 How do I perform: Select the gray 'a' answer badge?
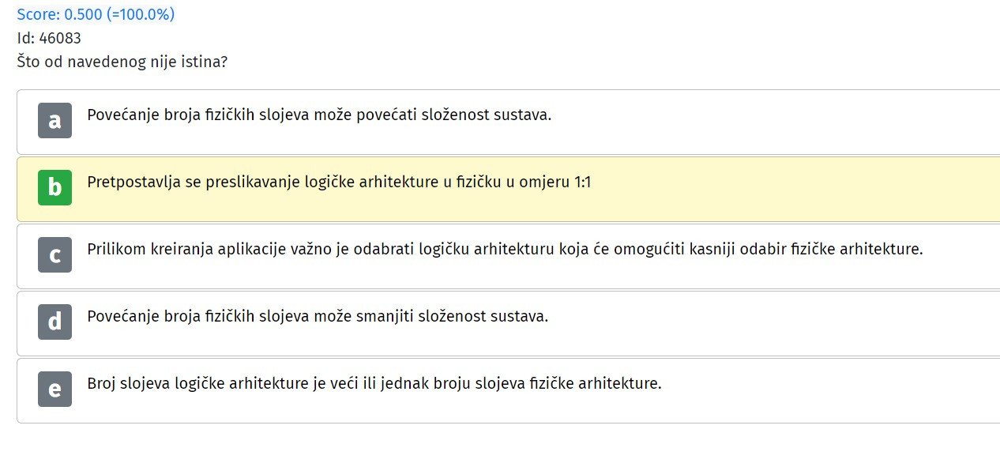pos(55,120)
